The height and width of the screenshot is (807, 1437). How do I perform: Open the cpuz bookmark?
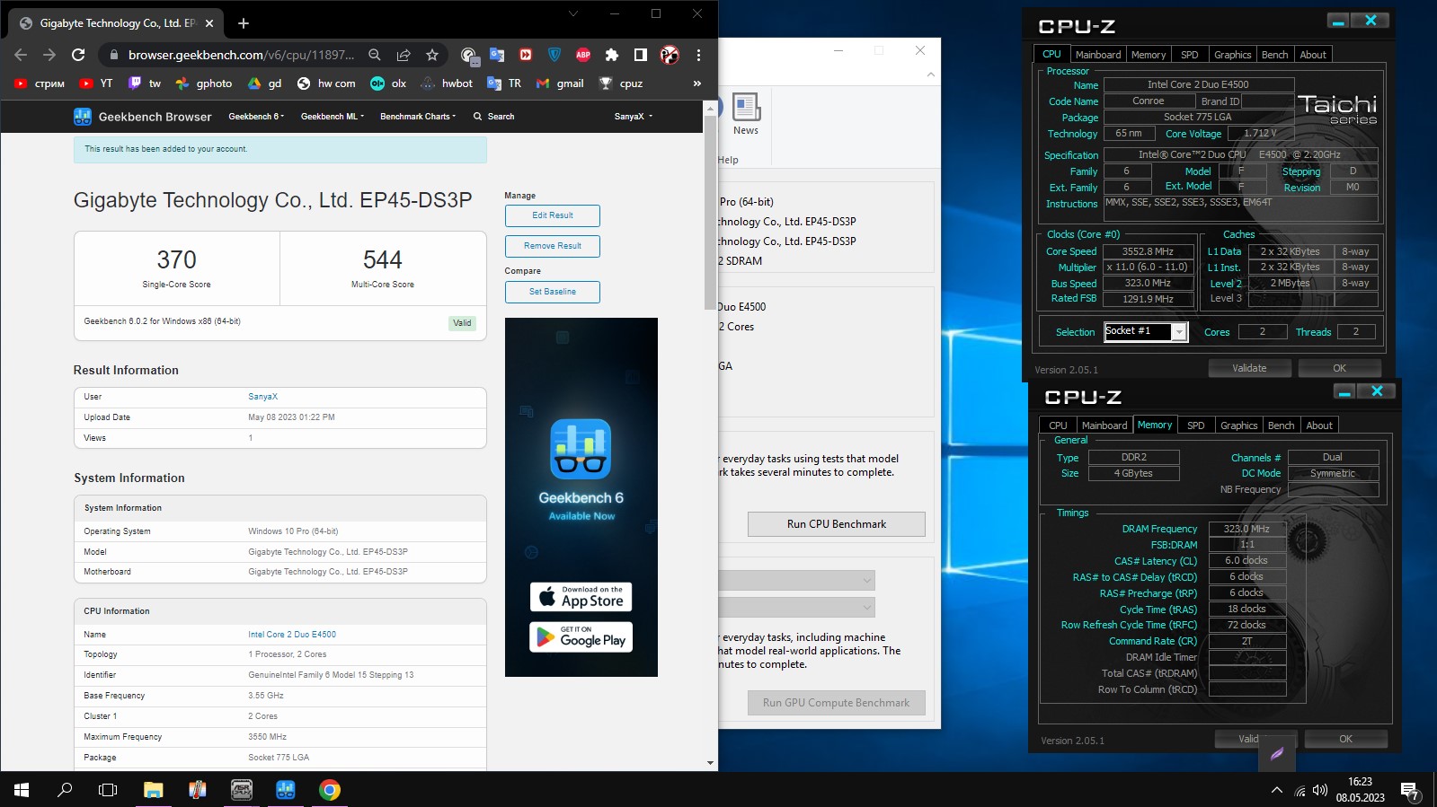(x=621, y=83)
